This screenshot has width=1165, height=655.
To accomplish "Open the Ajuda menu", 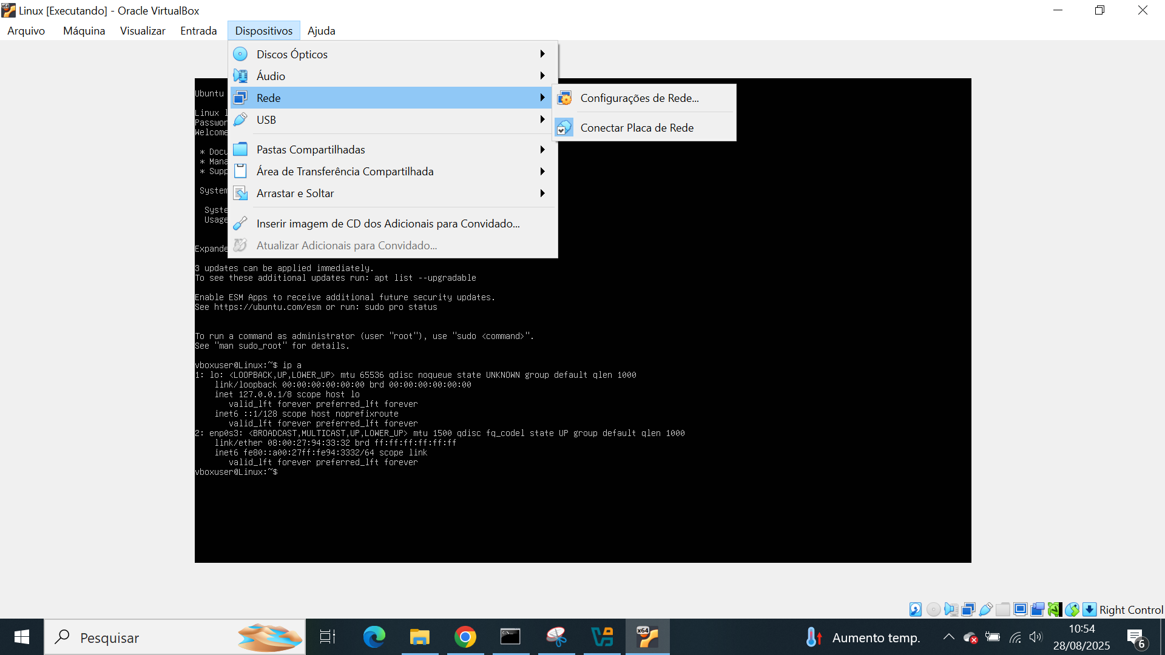I will (x=321, y=31).
